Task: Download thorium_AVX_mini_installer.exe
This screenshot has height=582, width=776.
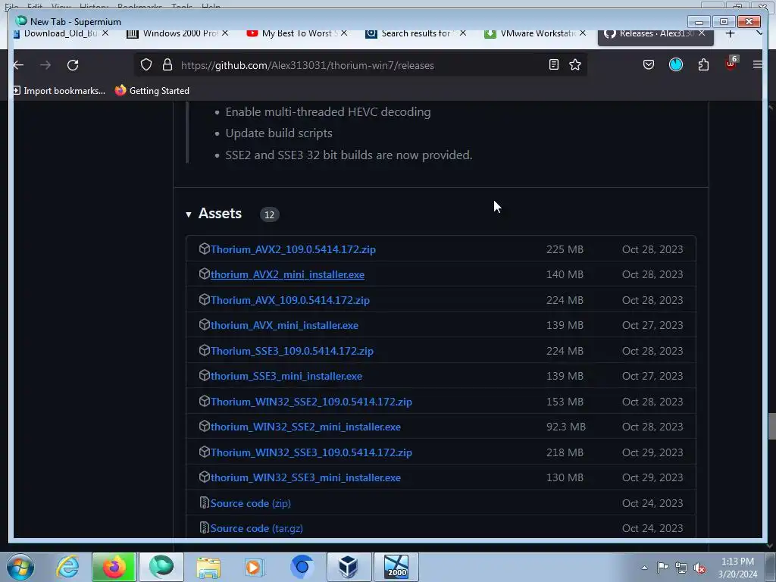Action: [x=285, y=325]
